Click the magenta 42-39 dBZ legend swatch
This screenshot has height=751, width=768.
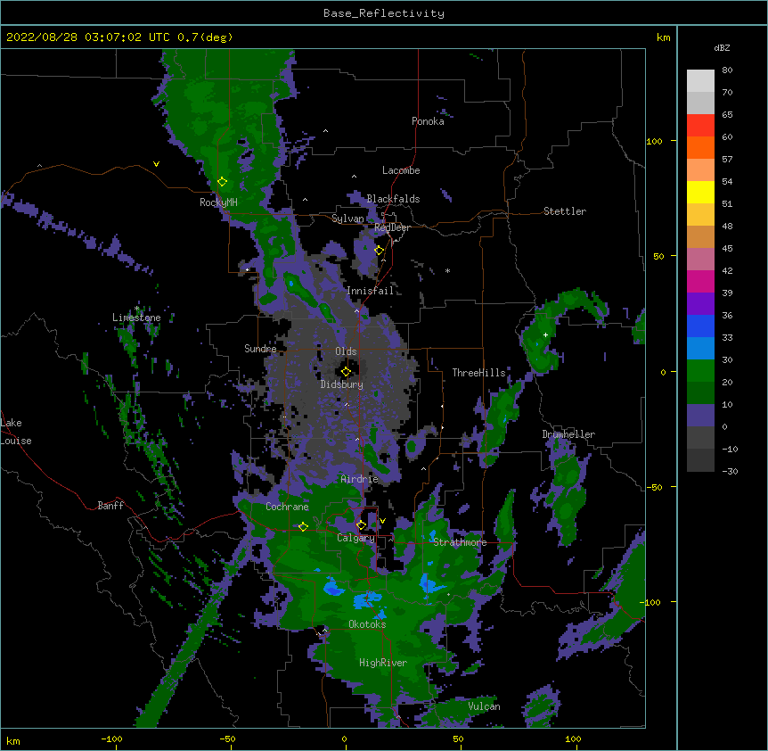click(x=700, y=281)
